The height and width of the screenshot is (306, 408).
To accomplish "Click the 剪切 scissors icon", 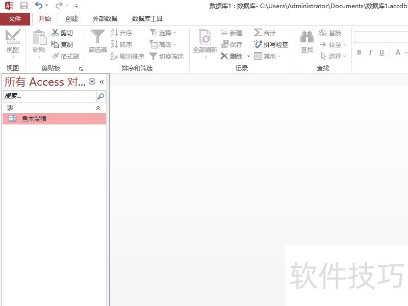I will tap(55, 33).
